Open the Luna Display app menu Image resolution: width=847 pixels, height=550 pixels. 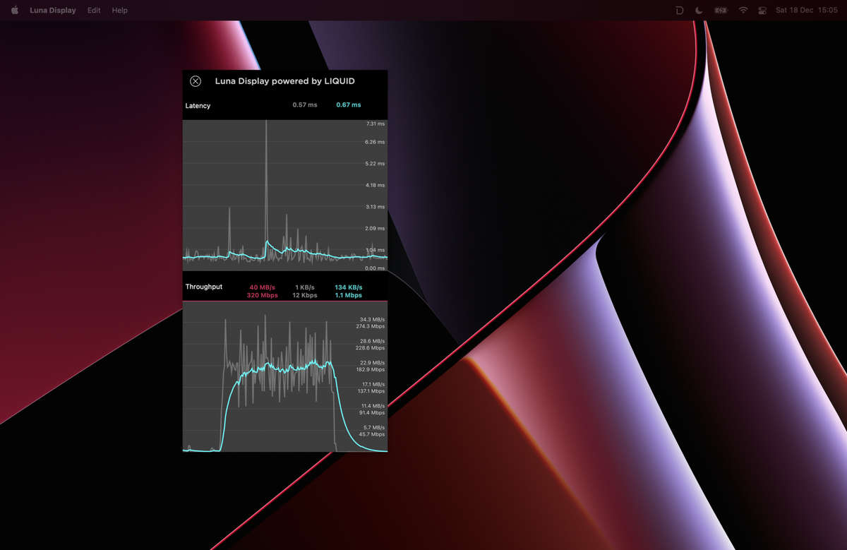53,11
